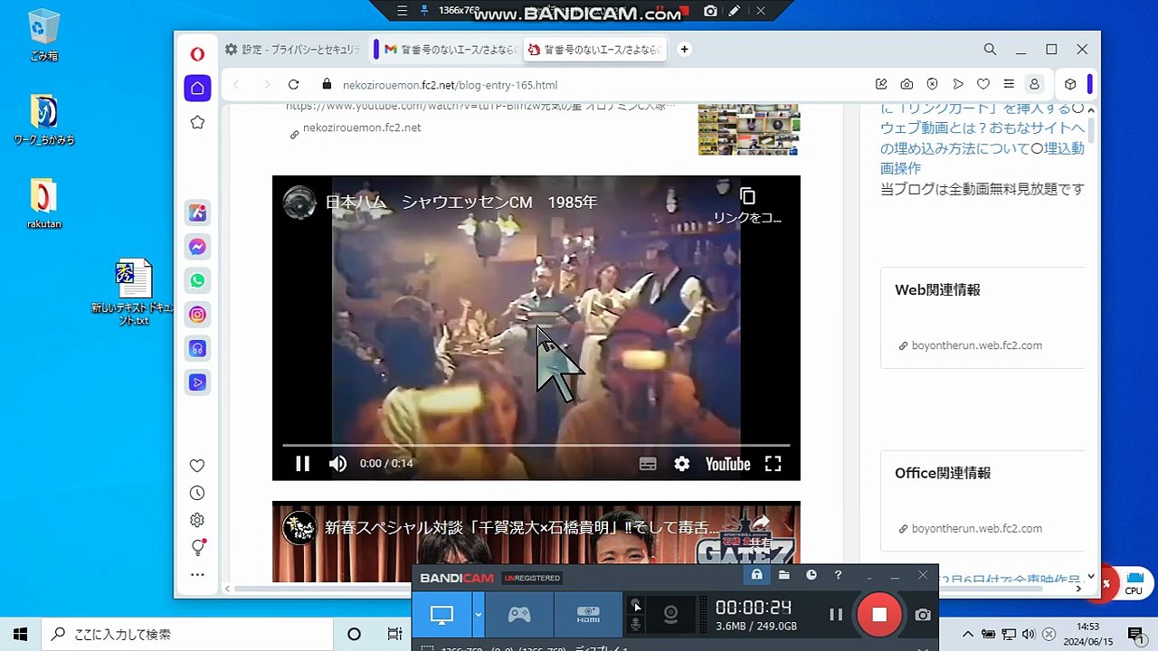Open the Opera profile account icon
The height and width of the screenshot is (651, 1158).
(x=1034, y=85)
